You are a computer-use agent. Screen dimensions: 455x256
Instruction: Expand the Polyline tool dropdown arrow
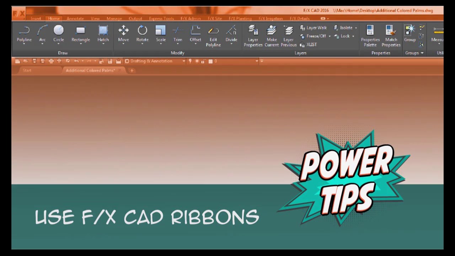24,44
